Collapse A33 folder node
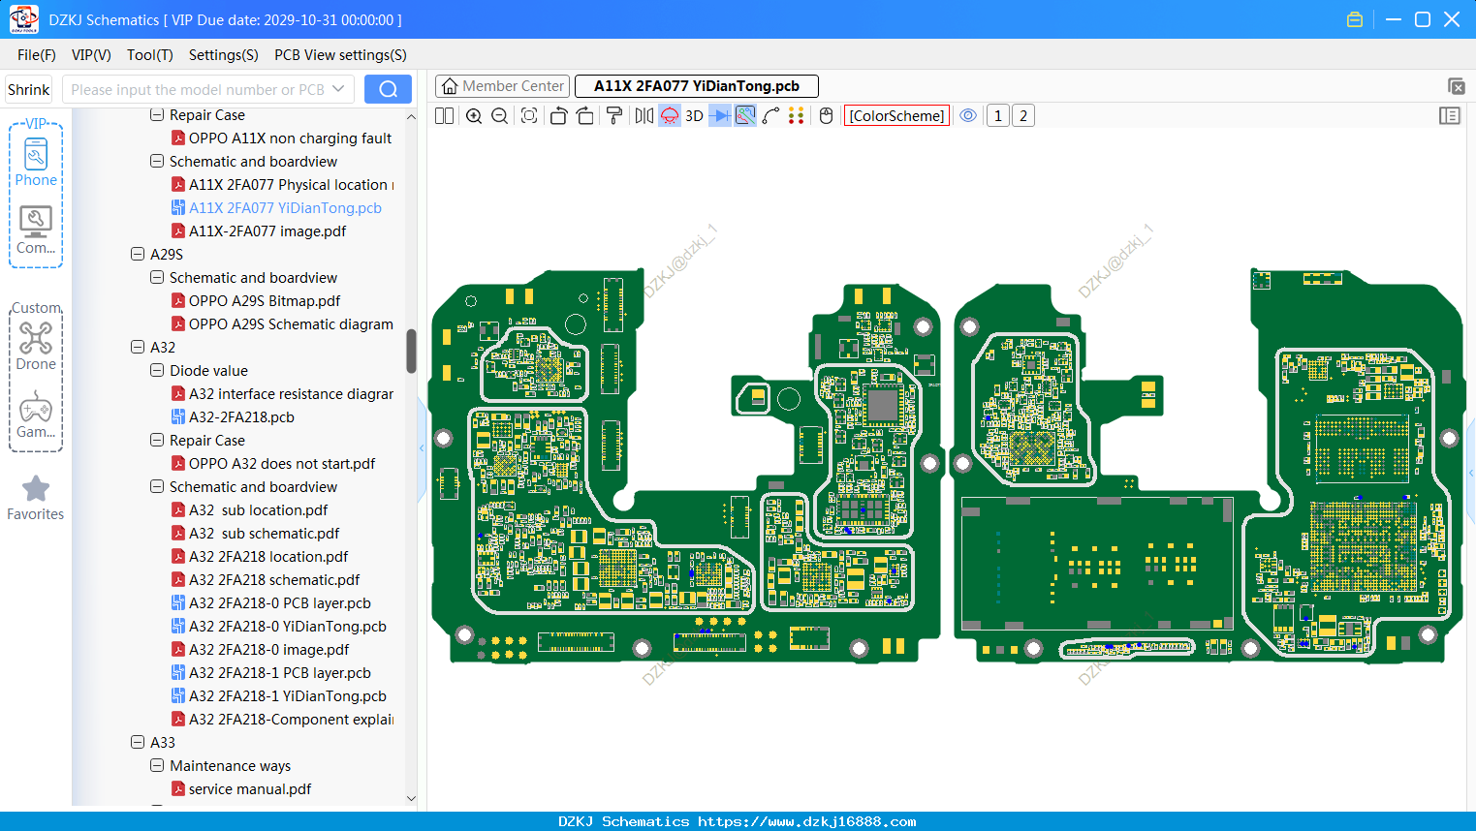 (138, 743)
